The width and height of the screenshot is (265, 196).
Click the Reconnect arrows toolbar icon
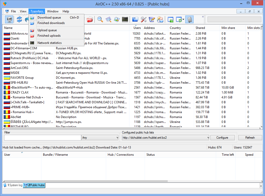19,19
